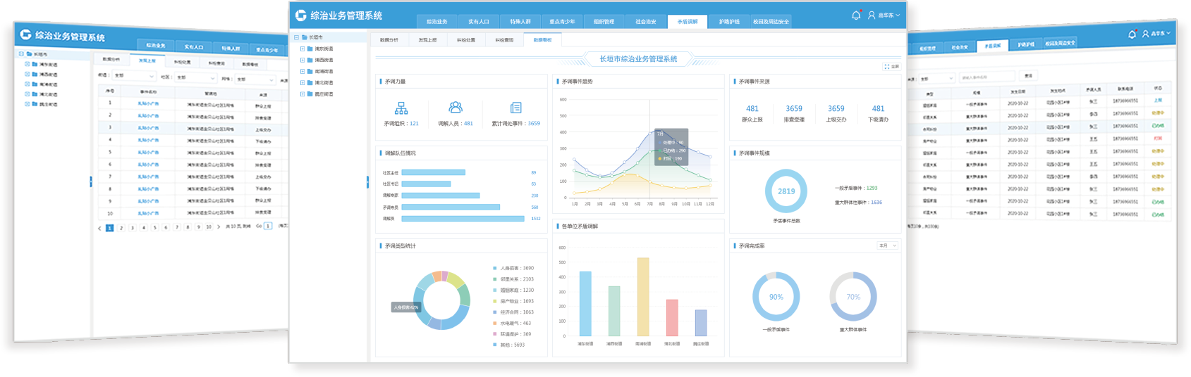Expand the 浦东街道 tree node
This screenshot has width=1191, height=377.
[303, 49]
